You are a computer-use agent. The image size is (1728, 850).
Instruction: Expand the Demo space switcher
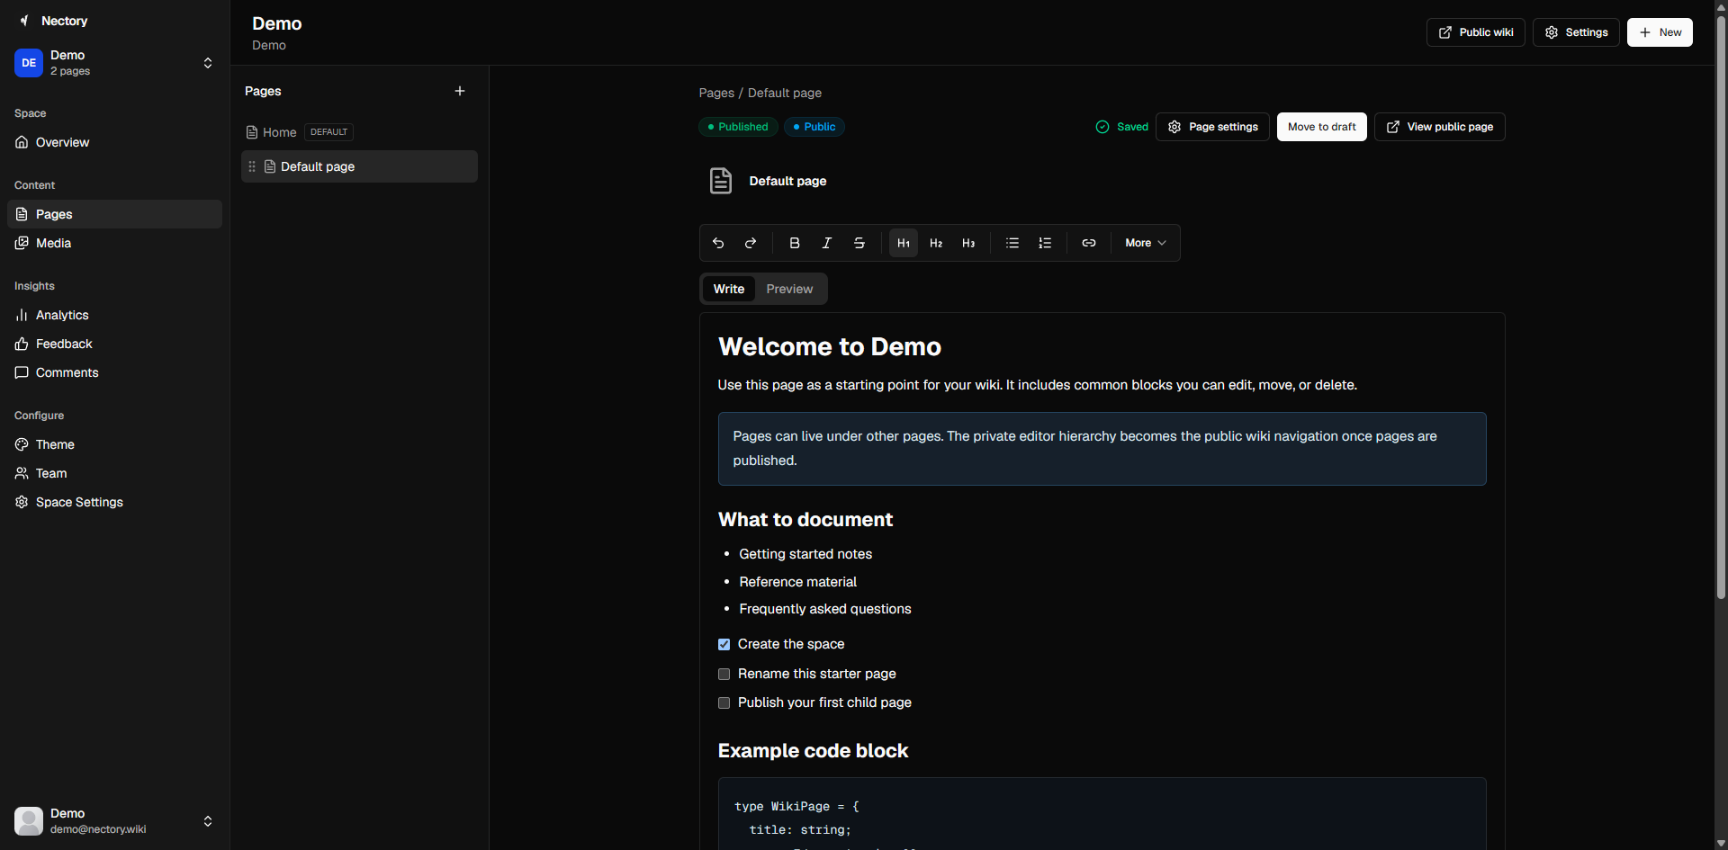208,63
